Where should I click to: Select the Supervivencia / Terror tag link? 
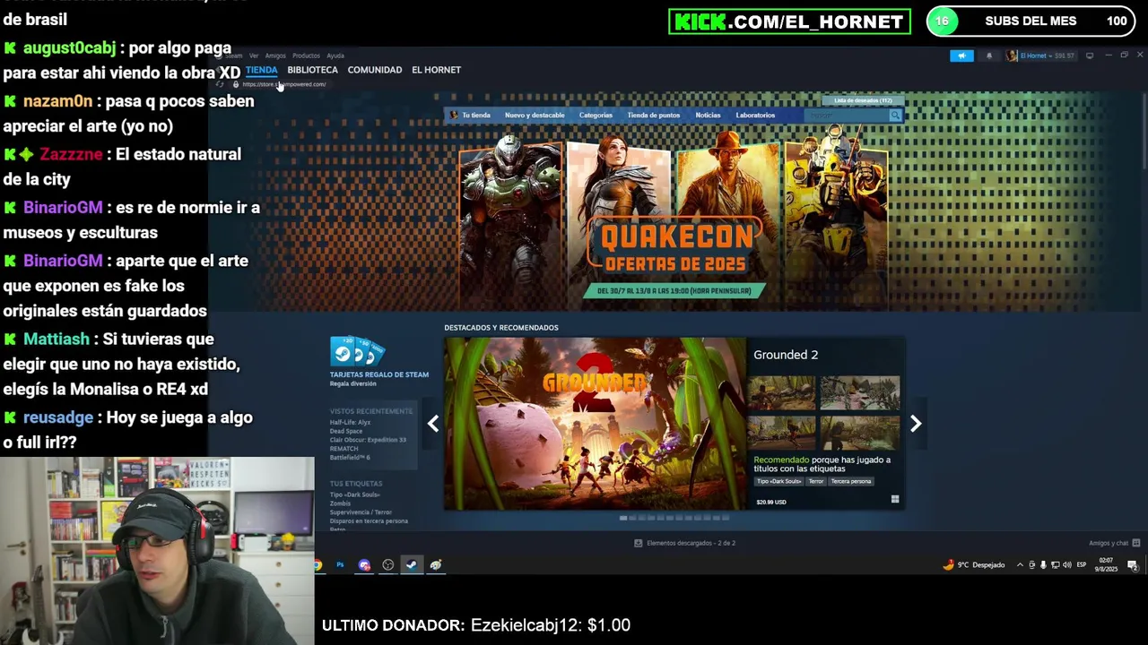pyautogui.click(x=361, y=512)
